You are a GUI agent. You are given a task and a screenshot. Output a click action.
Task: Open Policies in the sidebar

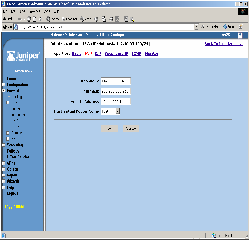click(x=13, y=151)
